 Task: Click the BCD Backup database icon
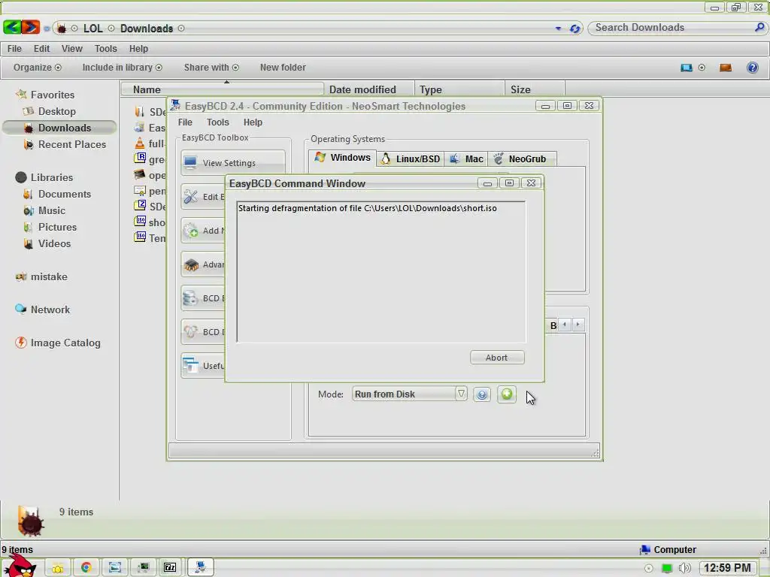point(190,298)
